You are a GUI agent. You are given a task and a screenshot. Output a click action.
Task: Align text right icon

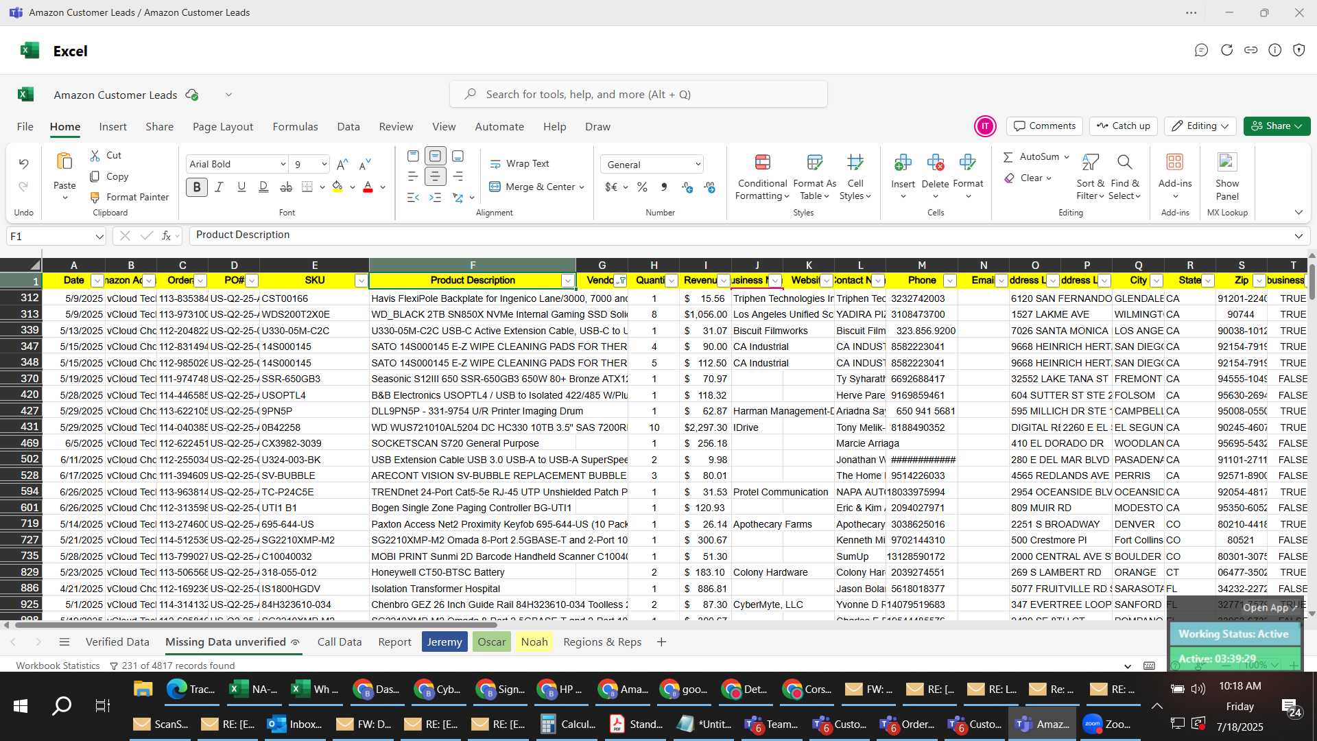click(x=458, y=176)
